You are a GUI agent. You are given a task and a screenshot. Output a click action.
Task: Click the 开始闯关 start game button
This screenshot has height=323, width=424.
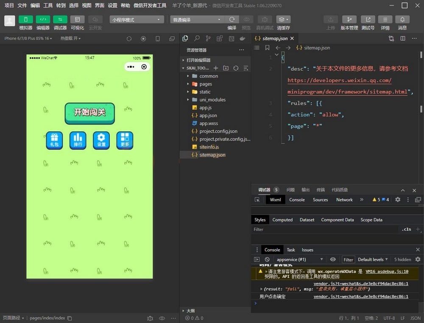89,113
